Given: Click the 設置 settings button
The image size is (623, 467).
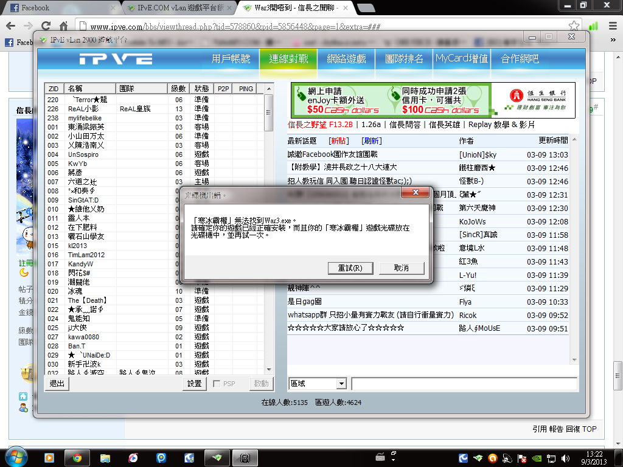Looking at the screenshot, I should coord(194,384).
